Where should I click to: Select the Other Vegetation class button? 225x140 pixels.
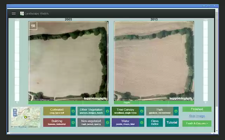point(91,111)
